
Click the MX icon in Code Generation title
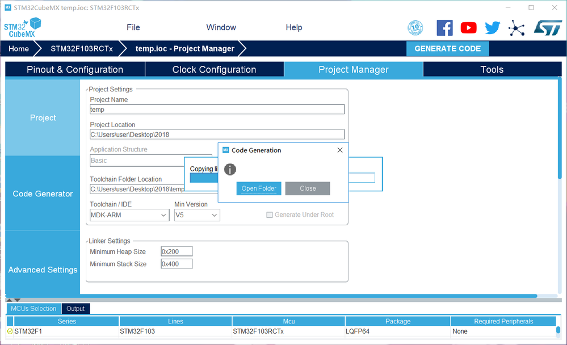226,150
